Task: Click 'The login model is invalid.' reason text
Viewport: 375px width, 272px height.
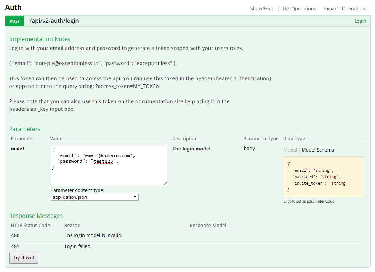Action: click(93, 235)
